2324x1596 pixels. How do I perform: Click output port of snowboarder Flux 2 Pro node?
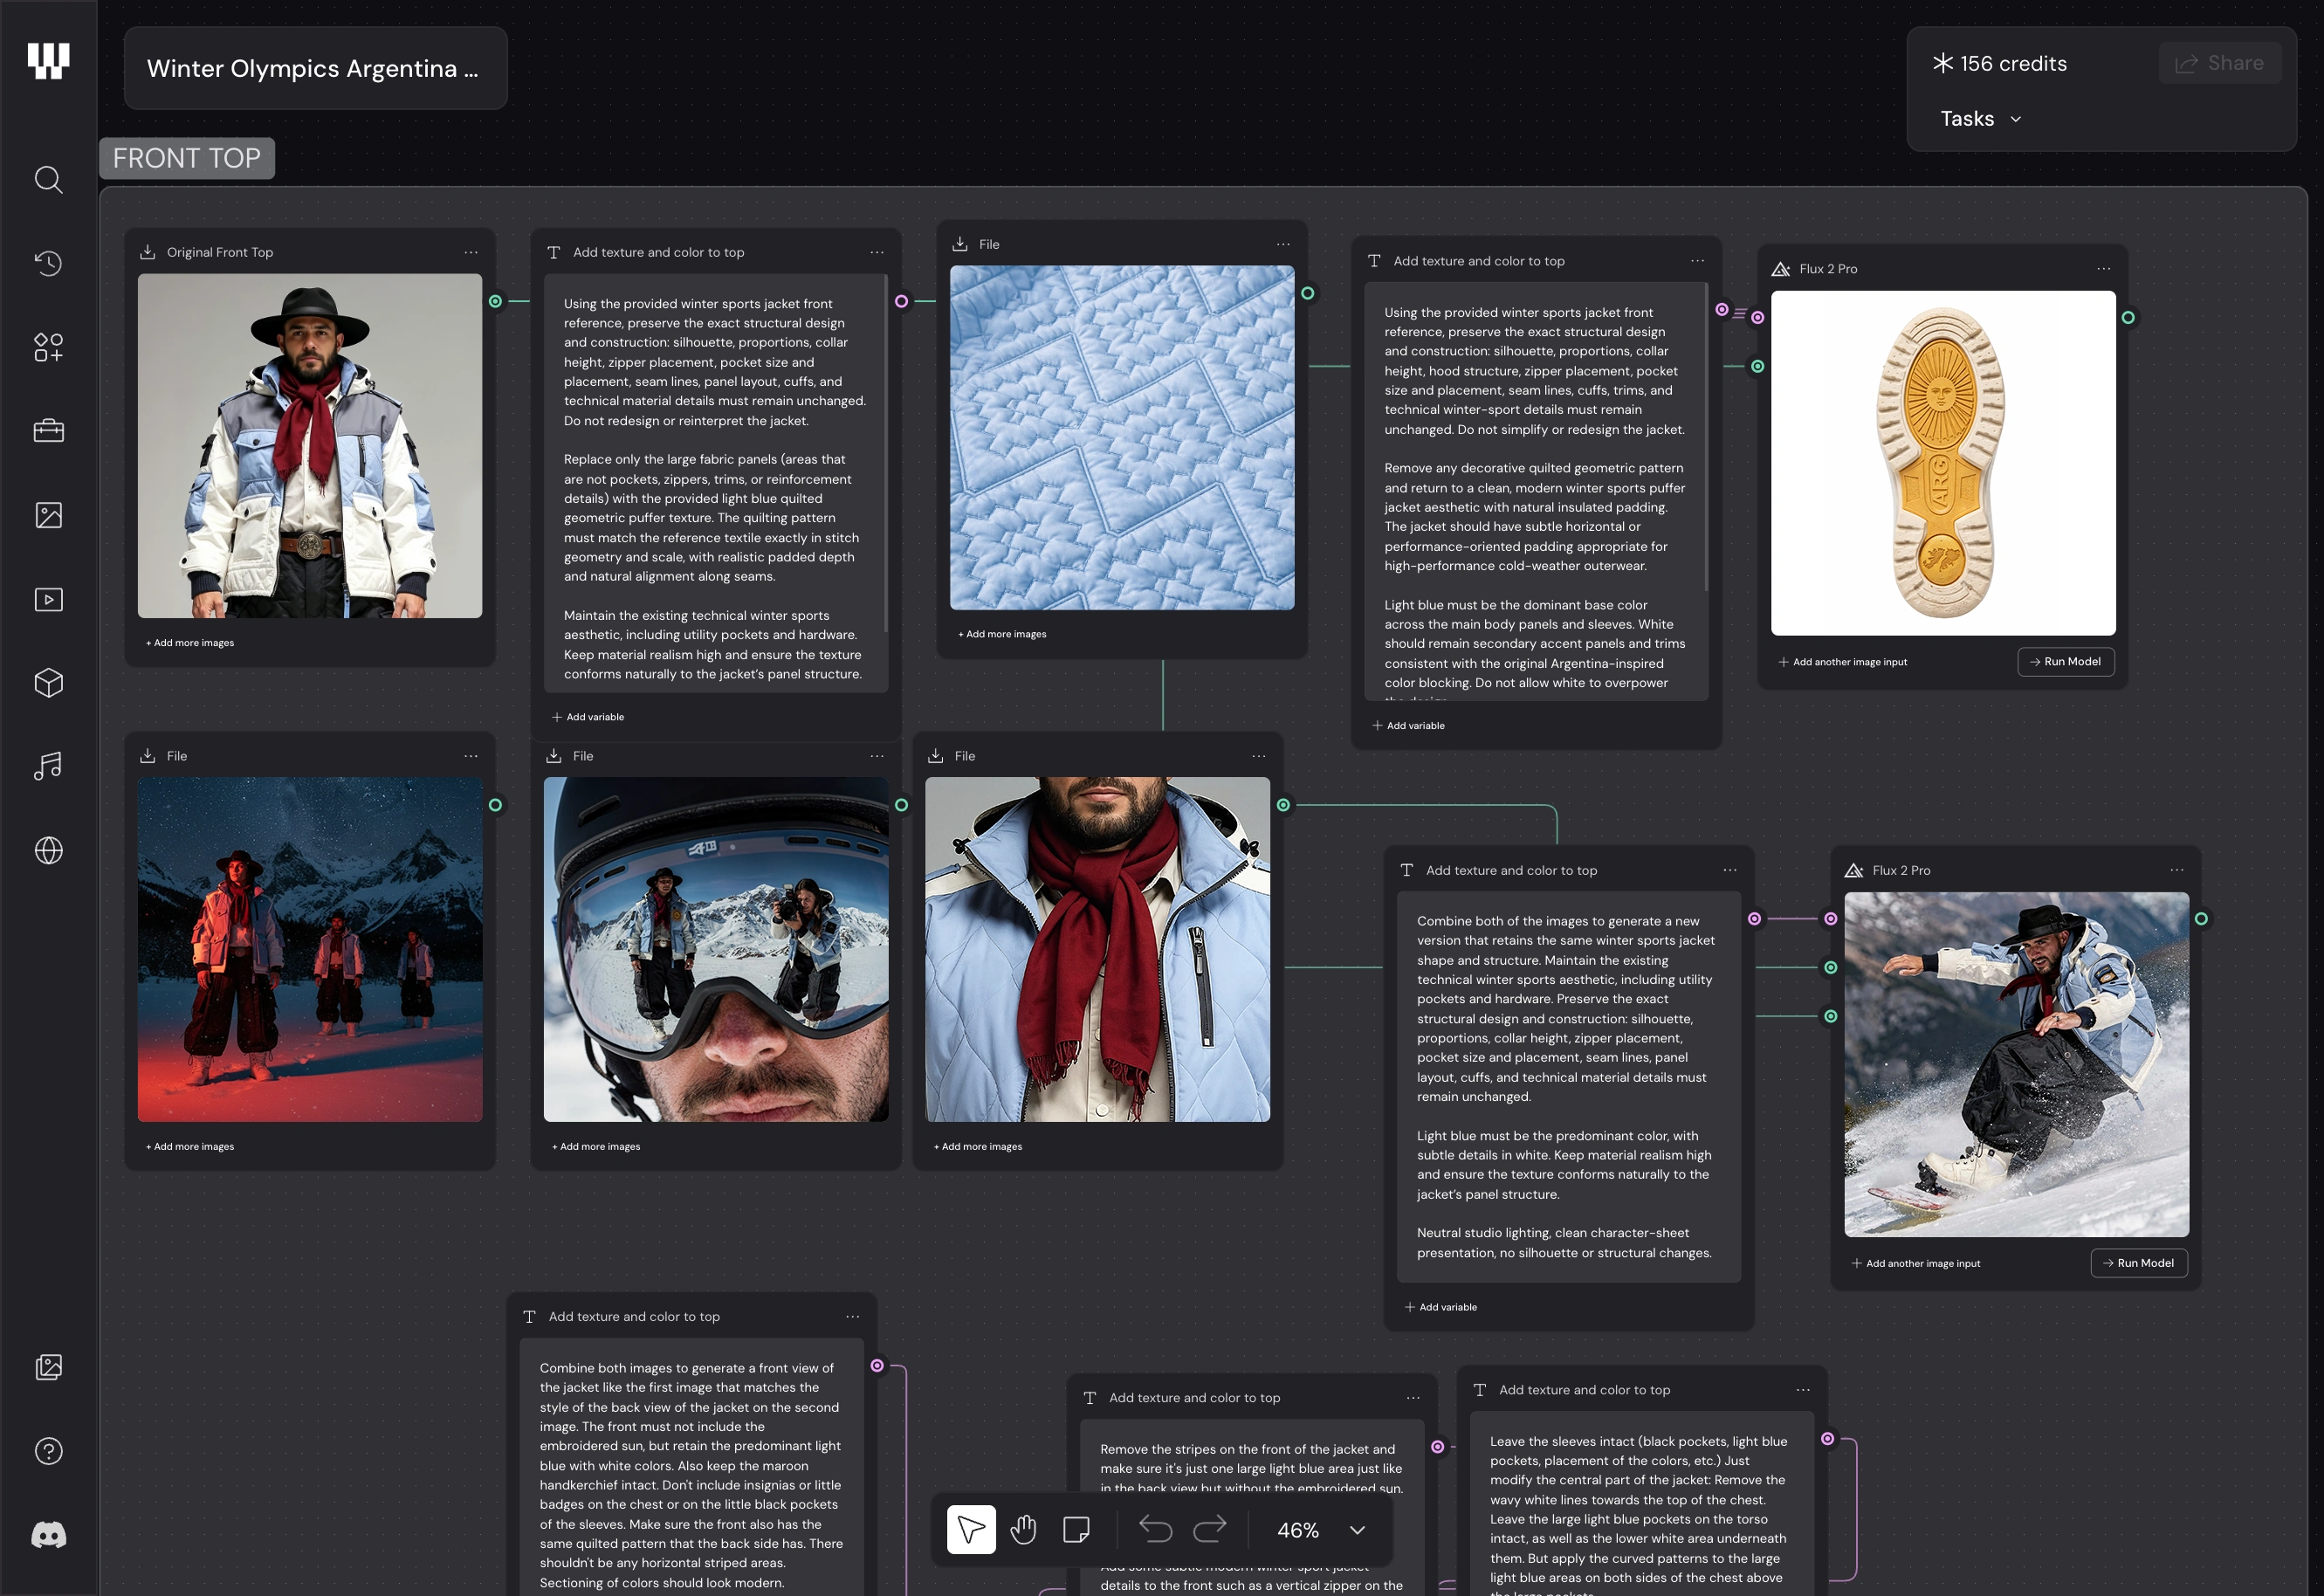pyautogui.click(x=2201, y=919)
